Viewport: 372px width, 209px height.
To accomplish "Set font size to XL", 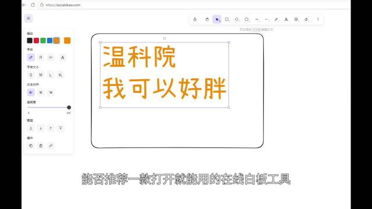I will 60,75.
